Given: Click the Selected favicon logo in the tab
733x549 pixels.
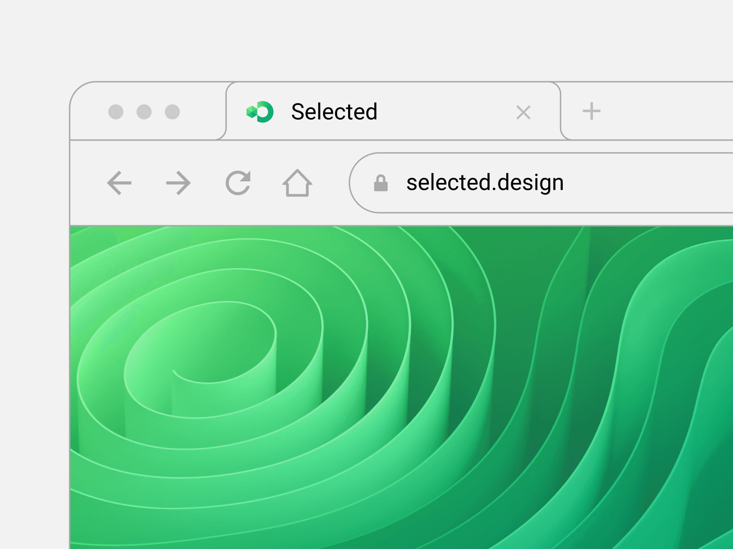Looking at the screenshot, I should (x=260, y=111).
